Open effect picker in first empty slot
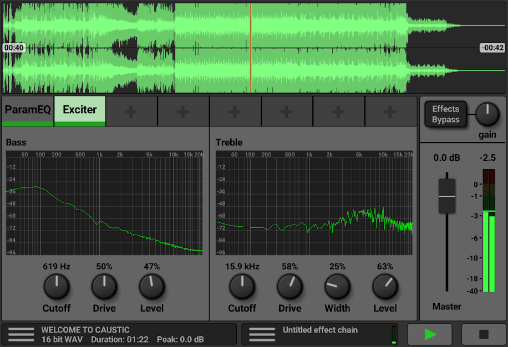Image resolution: width=508 pixels, height=347 pixels. (131, 111)
